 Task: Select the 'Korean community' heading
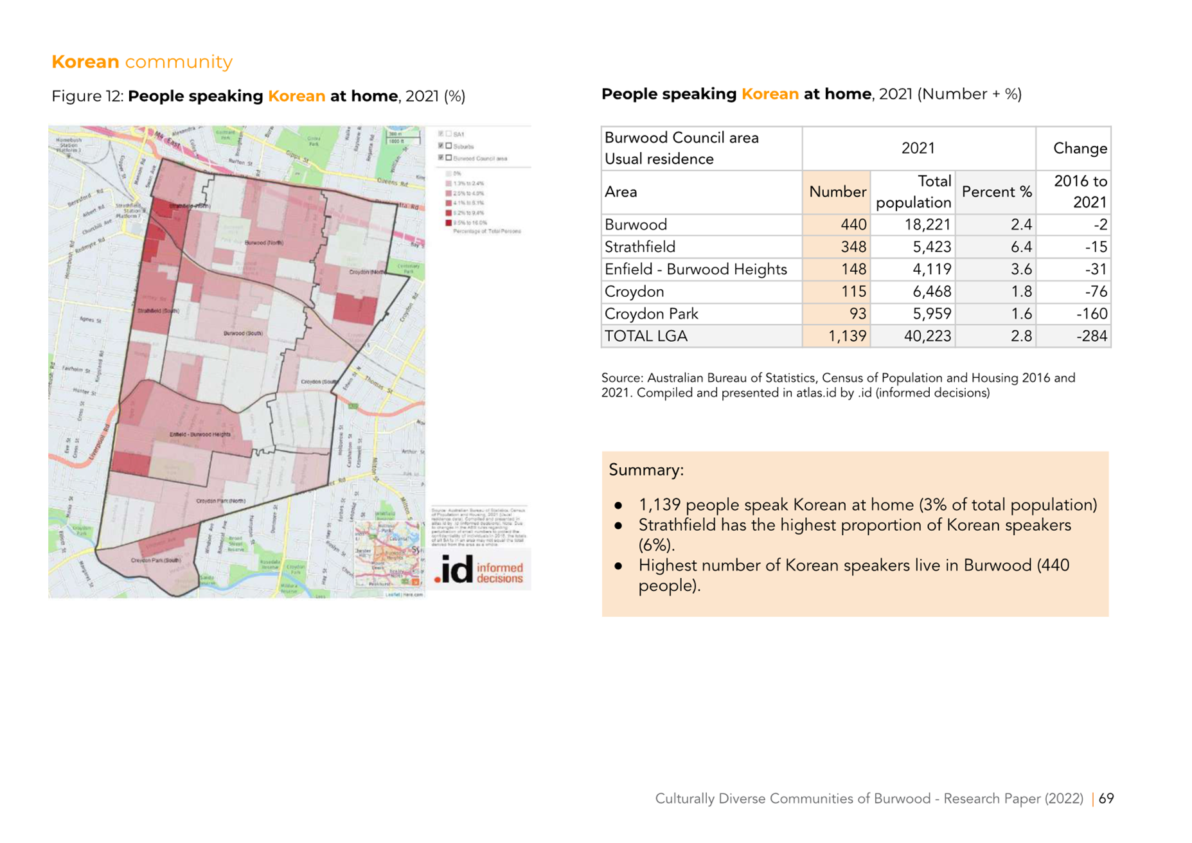pyautogui.click(x=142, y=62)
